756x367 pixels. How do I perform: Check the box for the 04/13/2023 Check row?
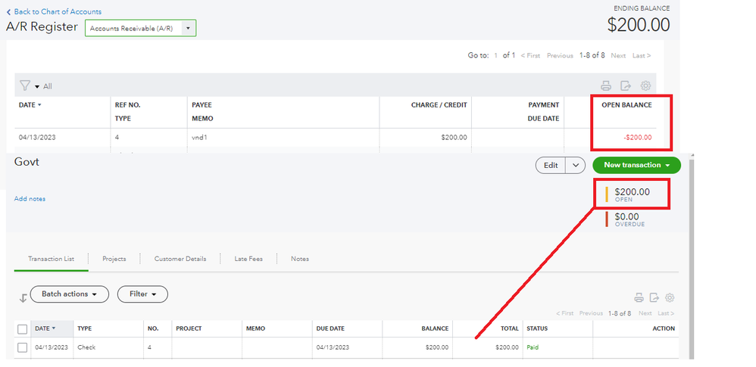coord(23,347)
